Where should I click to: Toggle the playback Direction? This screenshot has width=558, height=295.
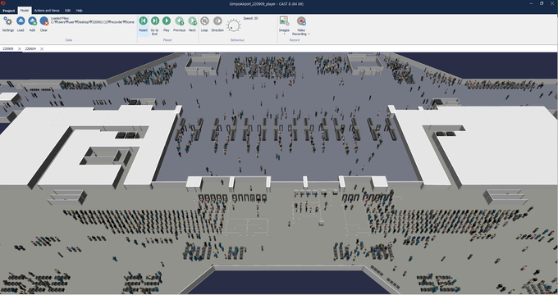pos(217,21)
